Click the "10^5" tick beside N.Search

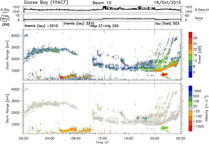(188, 7)
